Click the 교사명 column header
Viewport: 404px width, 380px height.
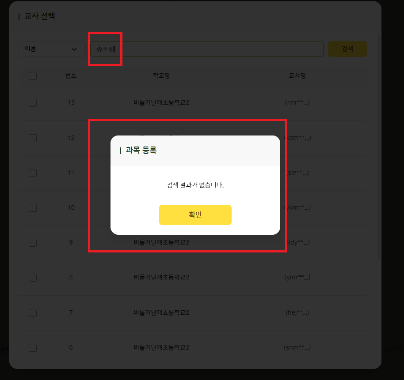coord(297,75)
